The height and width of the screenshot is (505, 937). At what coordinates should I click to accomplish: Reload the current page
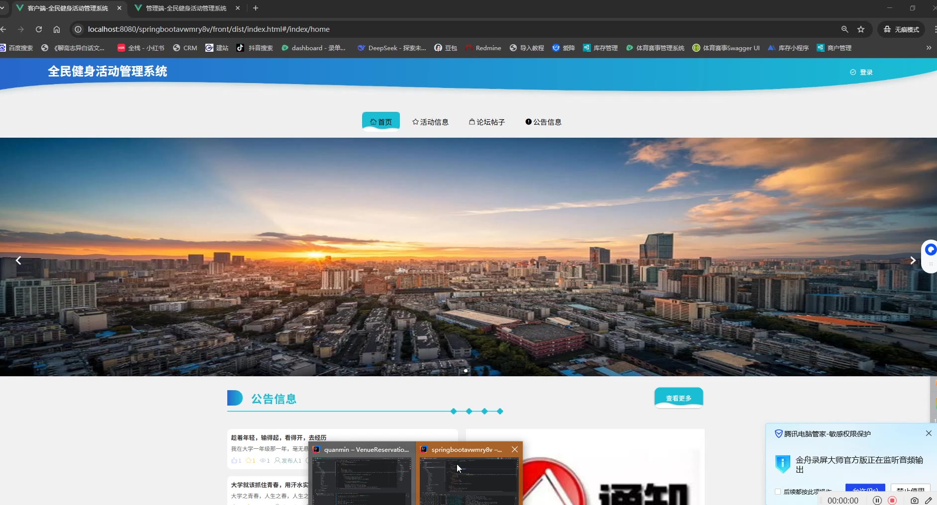click(39, 29)
